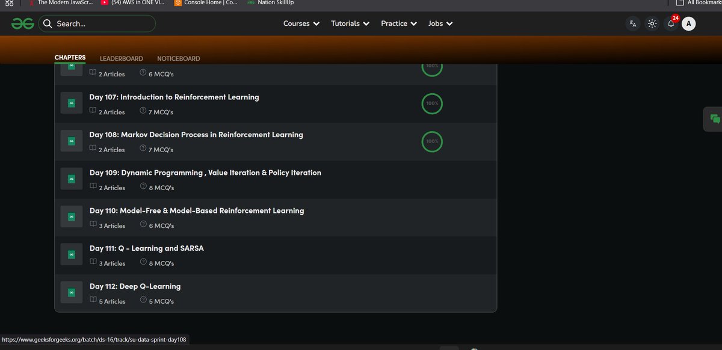Open Day 108: Markov Decision Process chapter

[x=196, y=135]
